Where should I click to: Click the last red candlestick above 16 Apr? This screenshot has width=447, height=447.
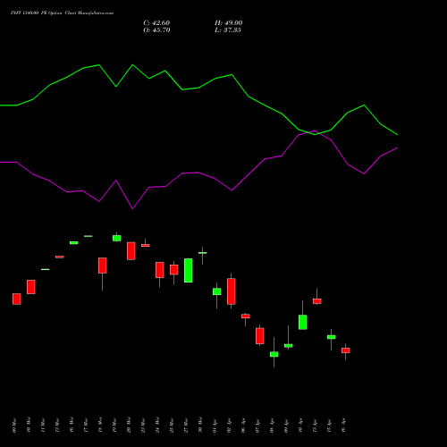pos(346,350)
